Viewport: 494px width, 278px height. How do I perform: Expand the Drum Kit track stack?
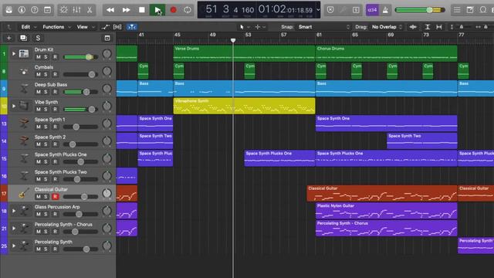(x=14, y=54)
